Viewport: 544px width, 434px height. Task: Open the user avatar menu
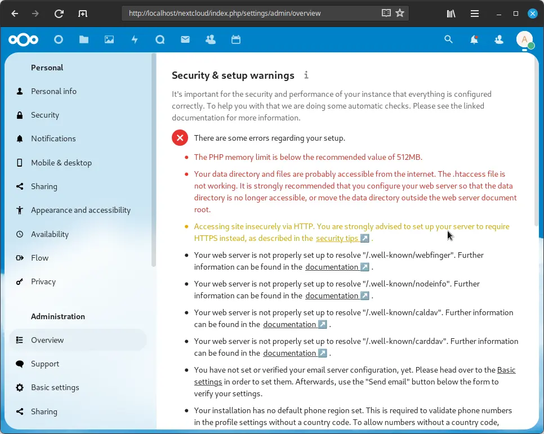pyautogui.click(x=524, y=39)
